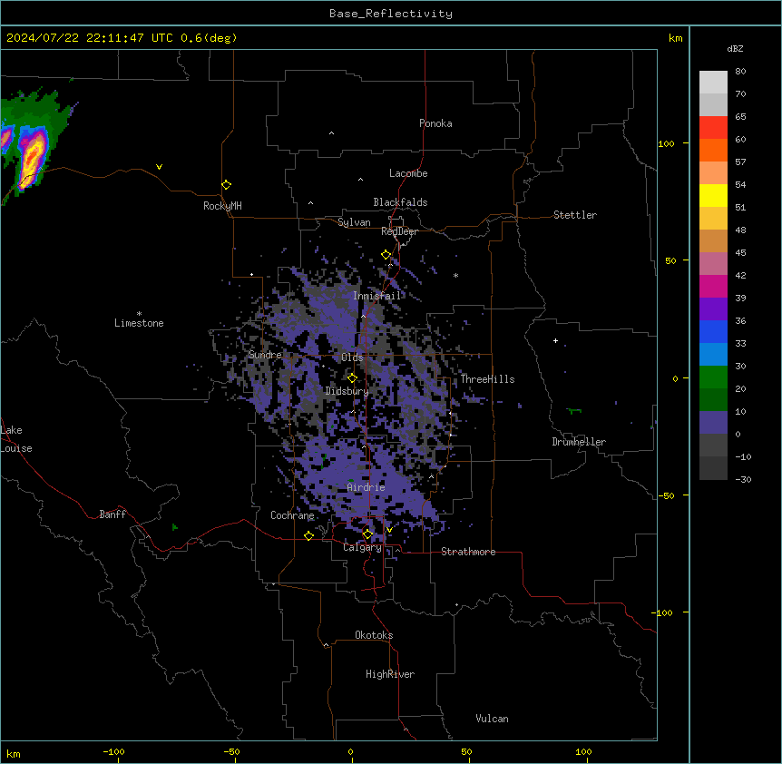Viewport: 782px width, 764px height.
Task: Click the yellow V marker northwest of RockyMH
Action: [159, 167]
